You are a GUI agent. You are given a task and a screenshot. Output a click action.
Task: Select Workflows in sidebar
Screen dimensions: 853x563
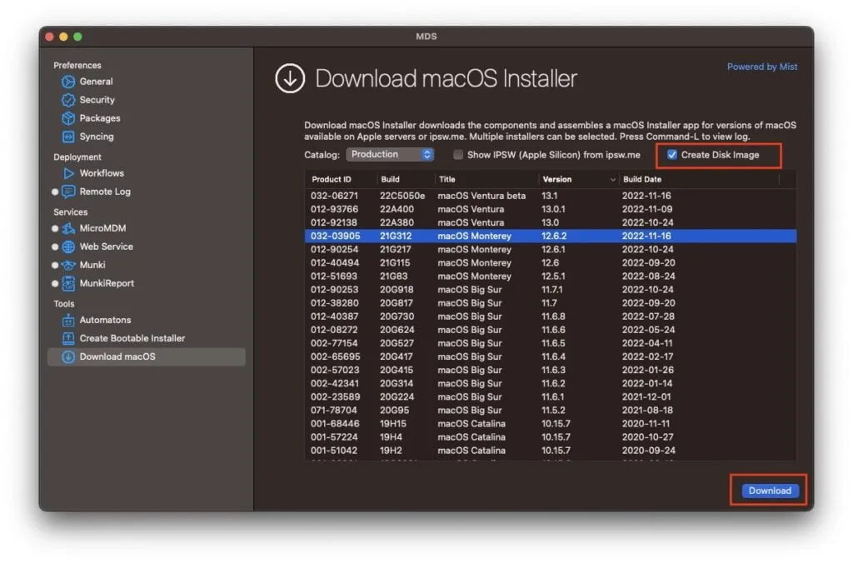click(x=102, y=173)
